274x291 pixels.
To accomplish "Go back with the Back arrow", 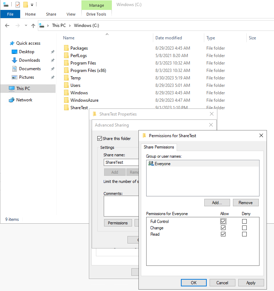I will [7, 26].
